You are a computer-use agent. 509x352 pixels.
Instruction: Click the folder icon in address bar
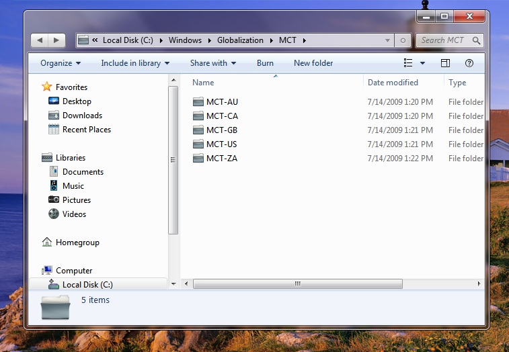83,40
